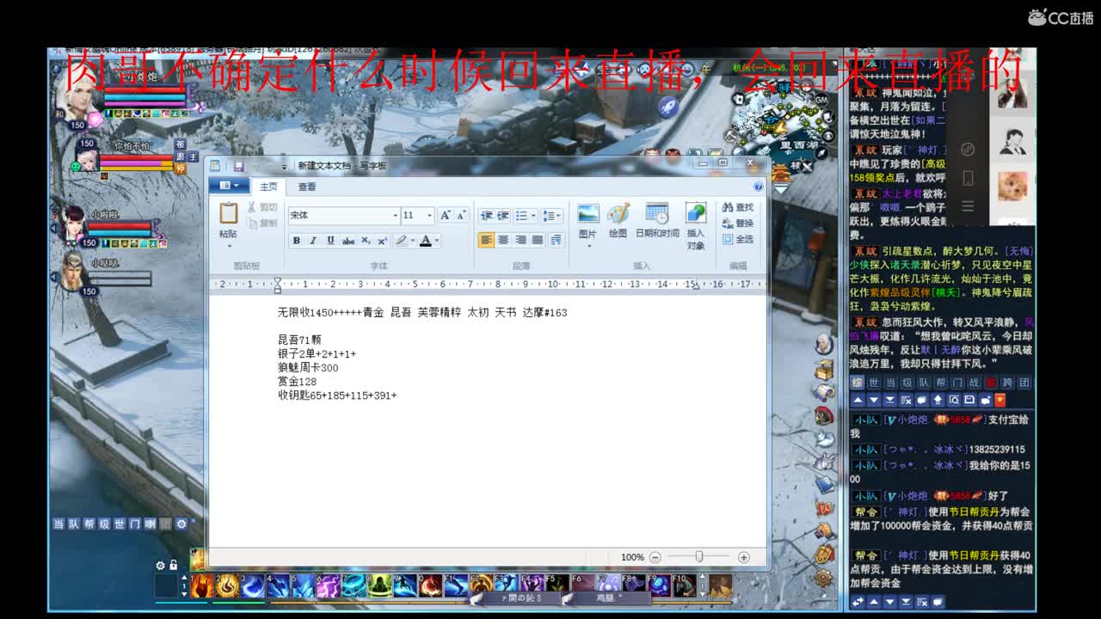The width and height of the screenshot is (1101, 619).
Task: Apply the text highlight color pen
Action: pyautogui.click(x=401, y=241)
